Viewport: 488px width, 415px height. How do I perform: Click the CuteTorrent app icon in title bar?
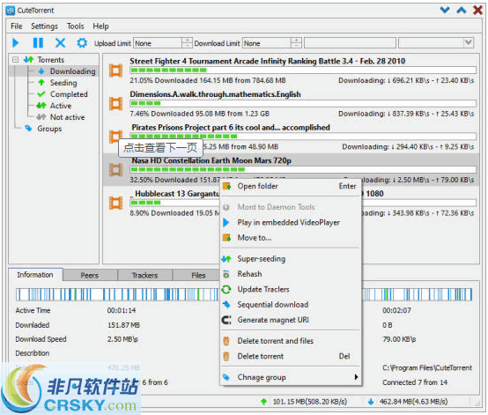(x=11, y=11)
